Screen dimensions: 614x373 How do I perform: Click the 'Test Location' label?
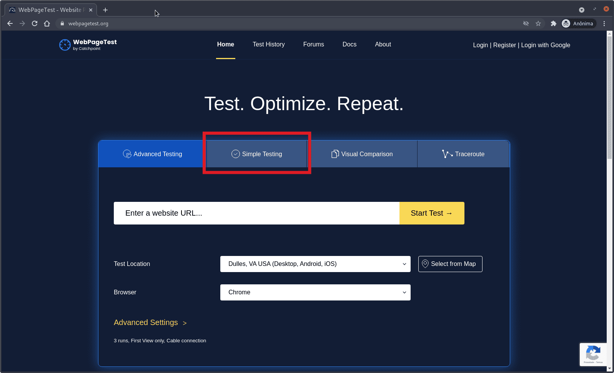coord(132,264)
